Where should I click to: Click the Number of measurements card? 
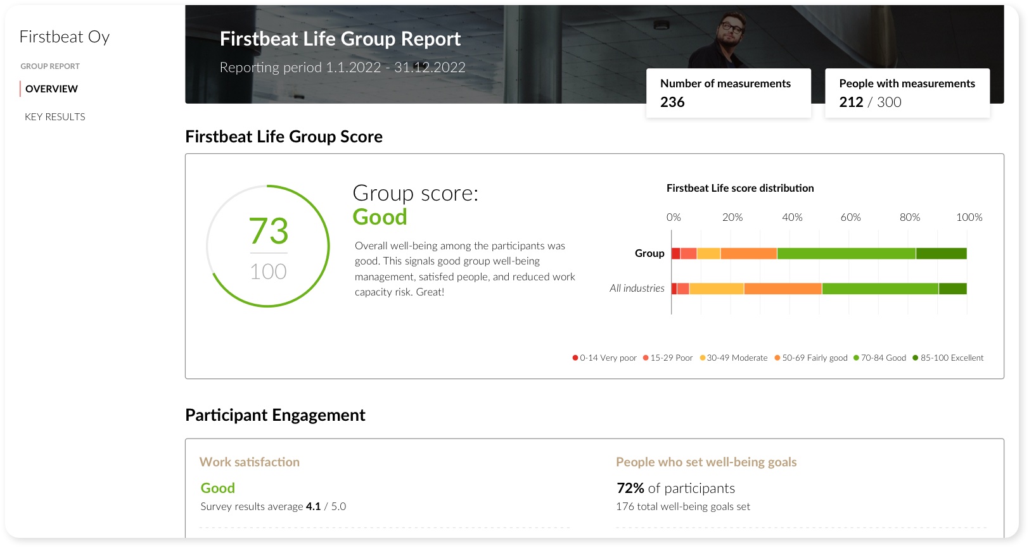(729, 93)
